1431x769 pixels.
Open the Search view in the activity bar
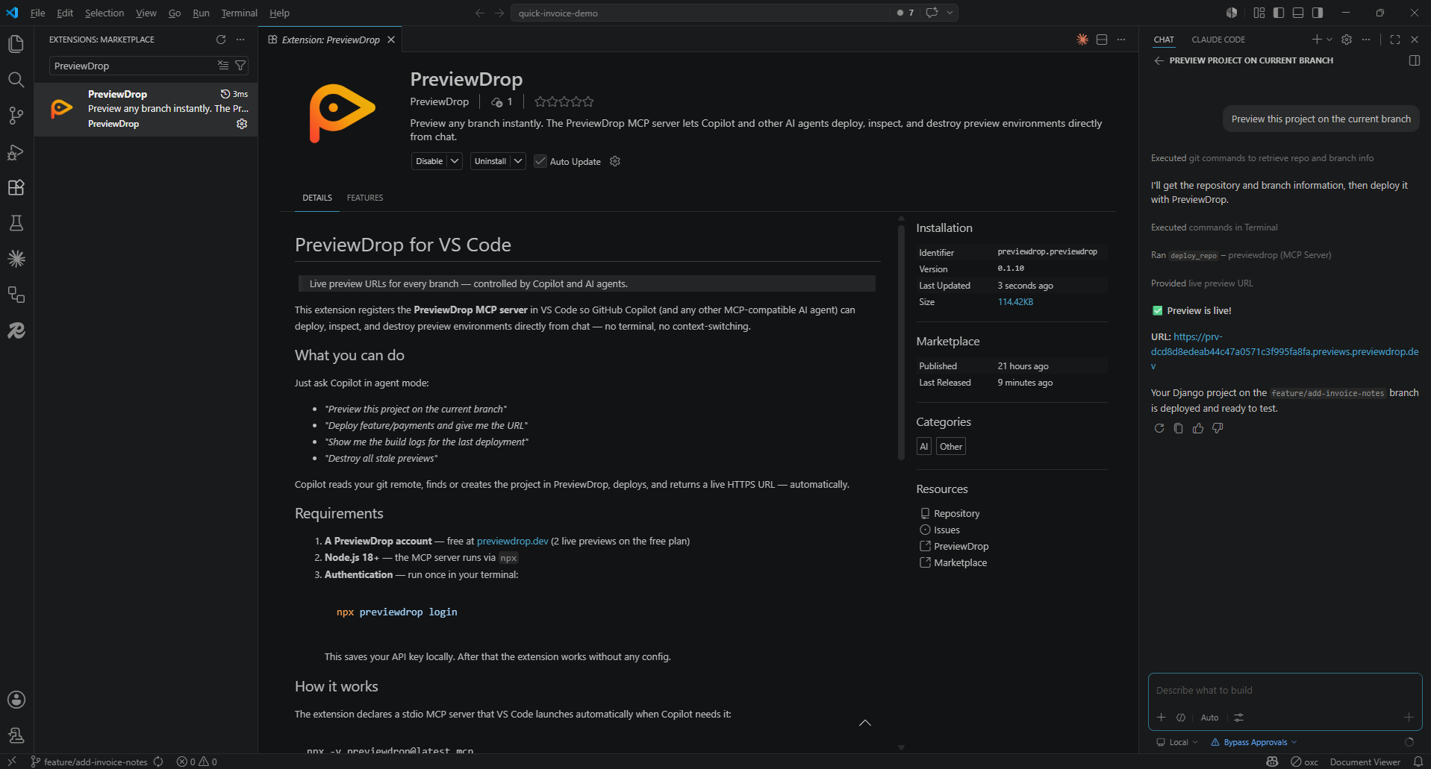point(16,80)
